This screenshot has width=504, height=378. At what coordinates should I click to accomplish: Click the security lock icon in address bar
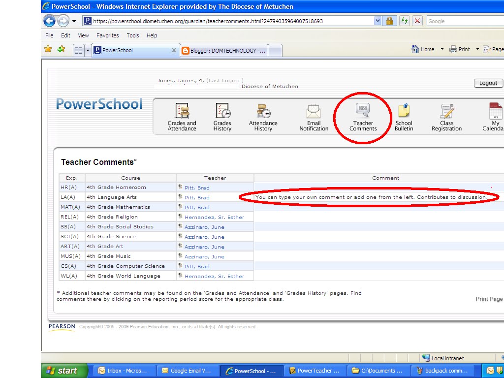click(x=389, y=21)
